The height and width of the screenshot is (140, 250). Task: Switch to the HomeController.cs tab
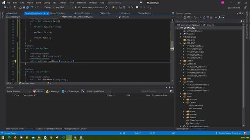tap(58, 13)
